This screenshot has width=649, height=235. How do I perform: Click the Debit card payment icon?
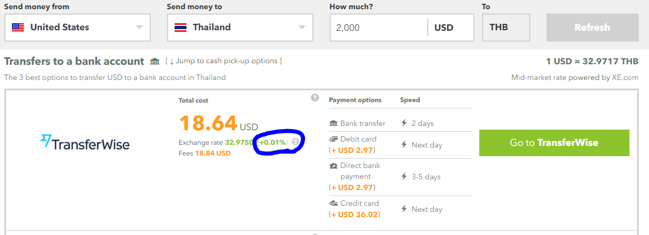point(333,139)
